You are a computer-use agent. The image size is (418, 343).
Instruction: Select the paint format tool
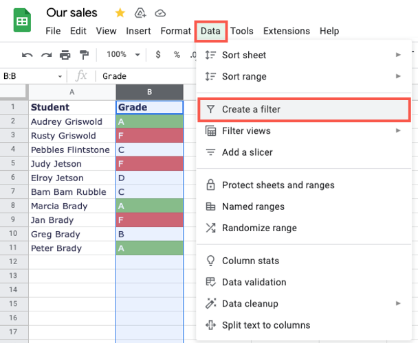click(x=84, y=55)
